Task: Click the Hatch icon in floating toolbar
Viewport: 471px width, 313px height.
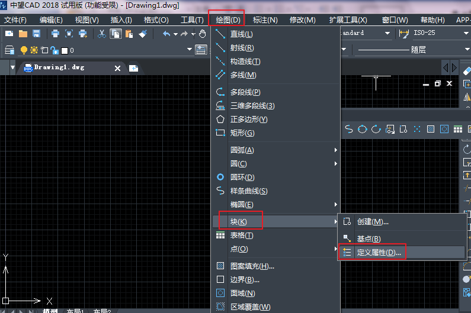Action: pyautogui.click(x=431, y=129)
